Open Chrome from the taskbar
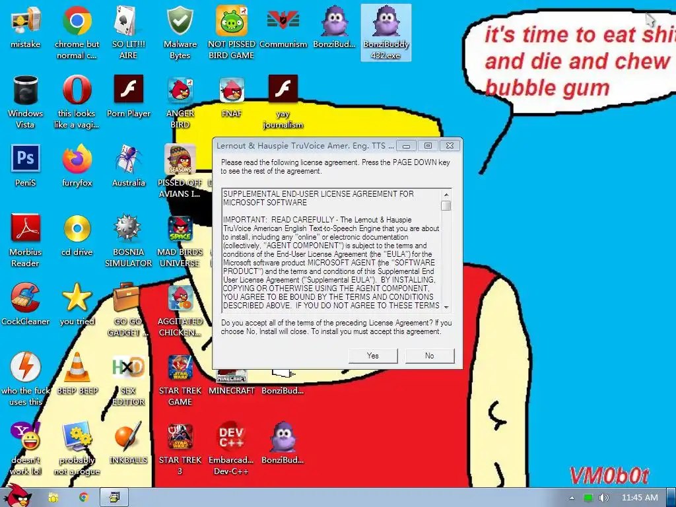This screenshot has height=507, width=676. (x=83, y=498)
